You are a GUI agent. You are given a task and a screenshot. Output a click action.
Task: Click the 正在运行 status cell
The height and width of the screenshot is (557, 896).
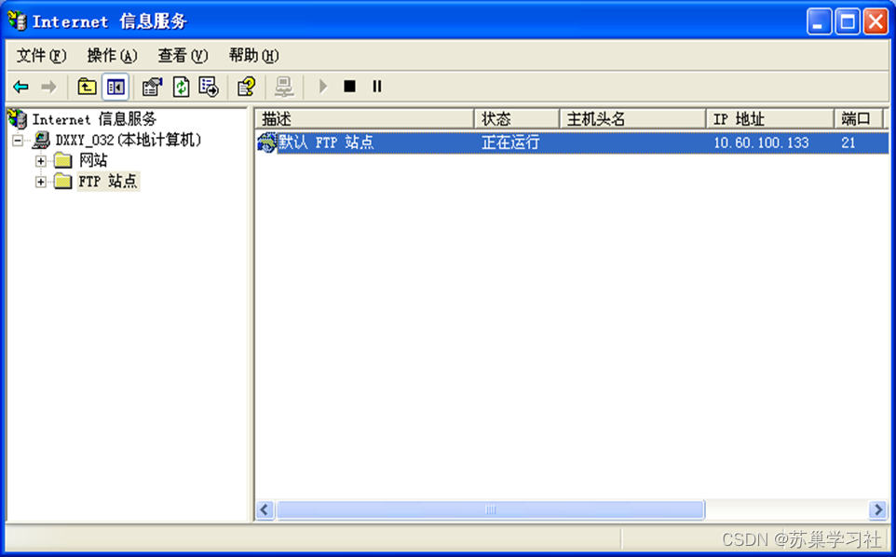pyautogui.click(x=510, y=143)
